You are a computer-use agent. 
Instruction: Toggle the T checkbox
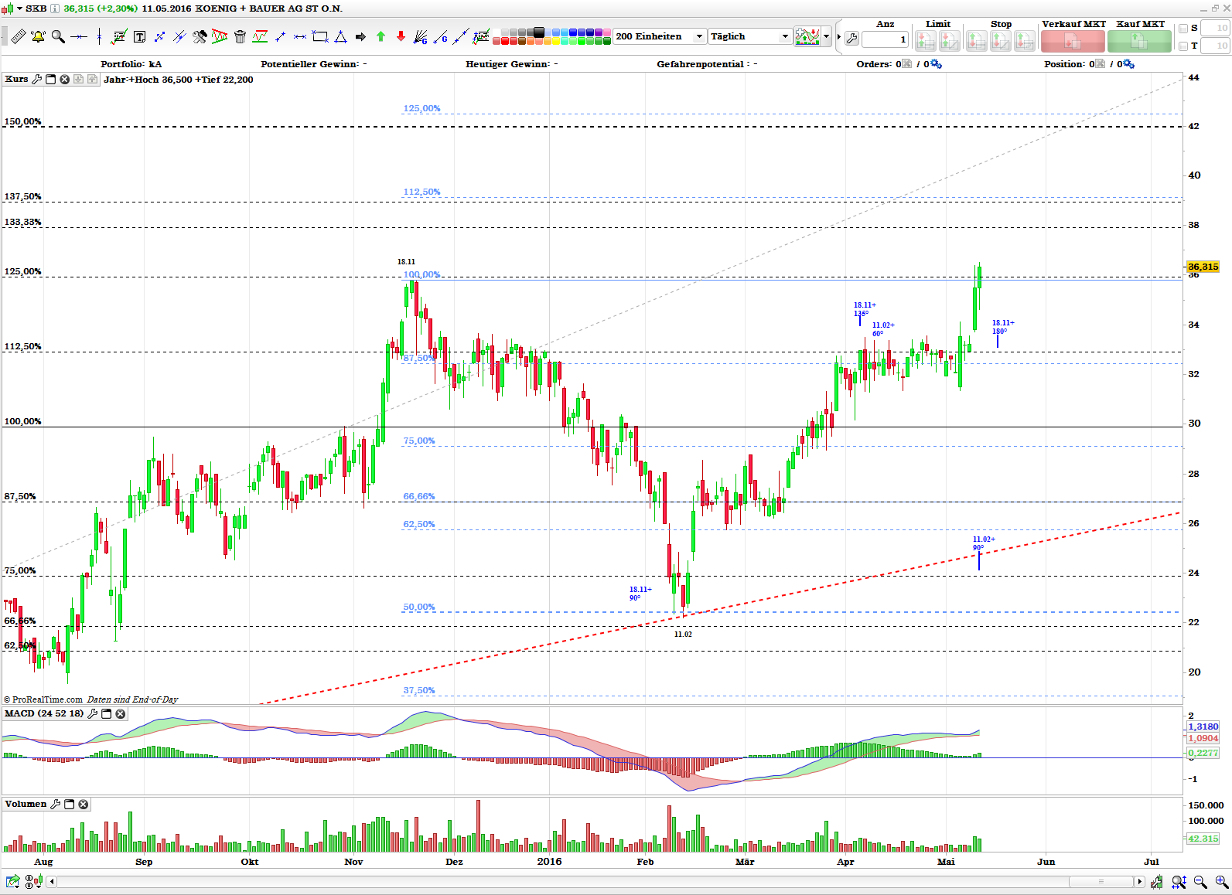(x=1183, y=46)
